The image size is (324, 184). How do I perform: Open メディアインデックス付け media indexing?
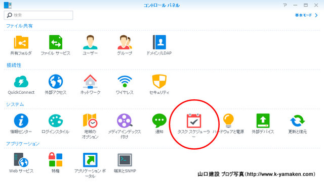coord(125,121)
